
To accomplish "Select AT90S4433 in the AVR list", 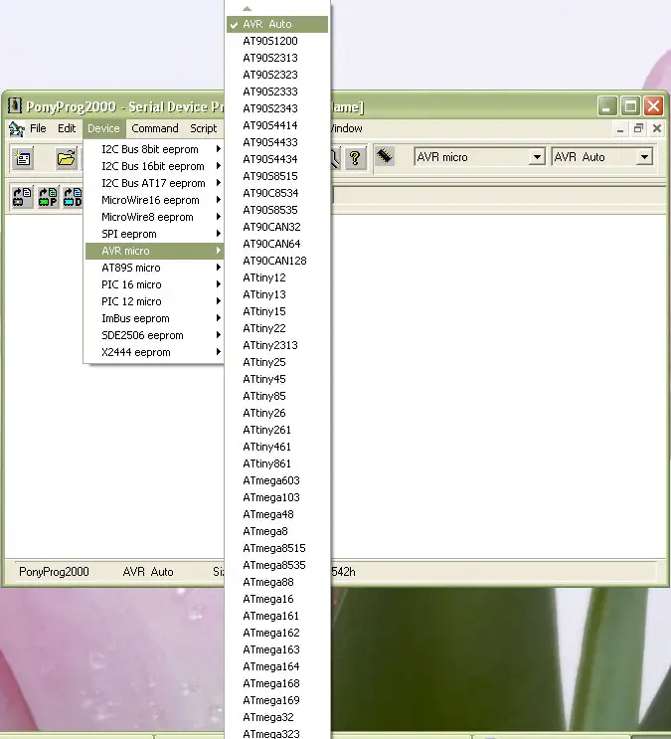I will tap(277, 142).
